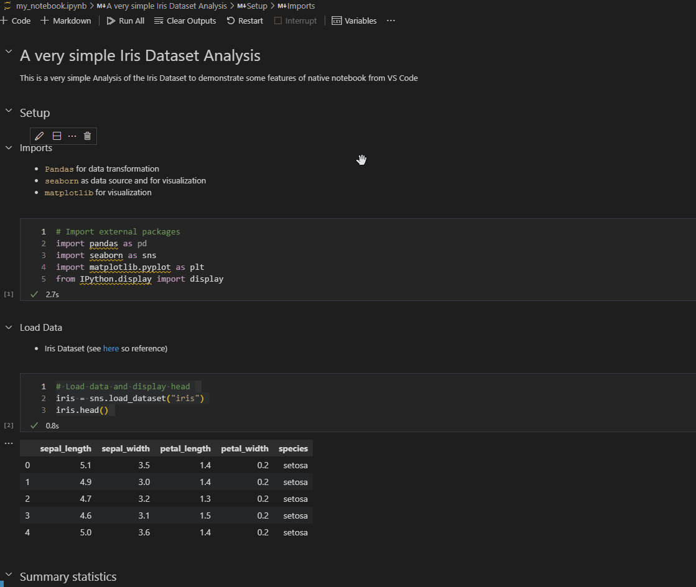Click the import seaborn code line
The width and height of the screenshot is (696, 587).
coord(106,256)
